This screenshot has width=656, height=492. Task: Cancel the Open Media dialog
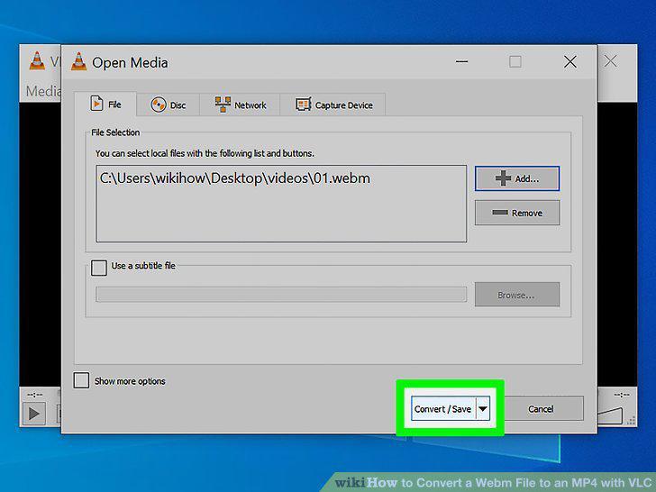[x=541, y=409]
